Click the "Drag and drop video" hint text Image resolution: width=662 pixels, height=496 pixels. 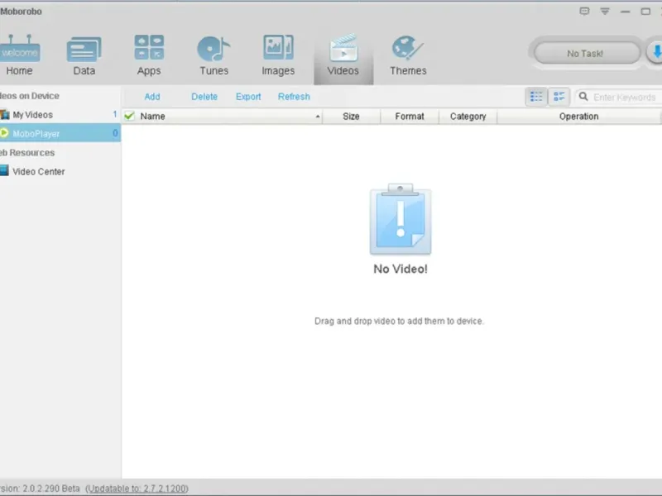399,321
